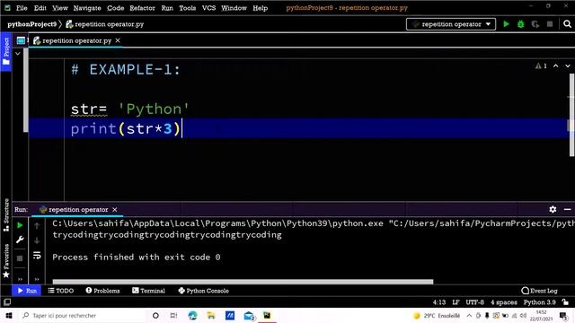Place cursor on the str= 'Python' line
This screenshot has height=323, width=575.
tap(130, 109)
